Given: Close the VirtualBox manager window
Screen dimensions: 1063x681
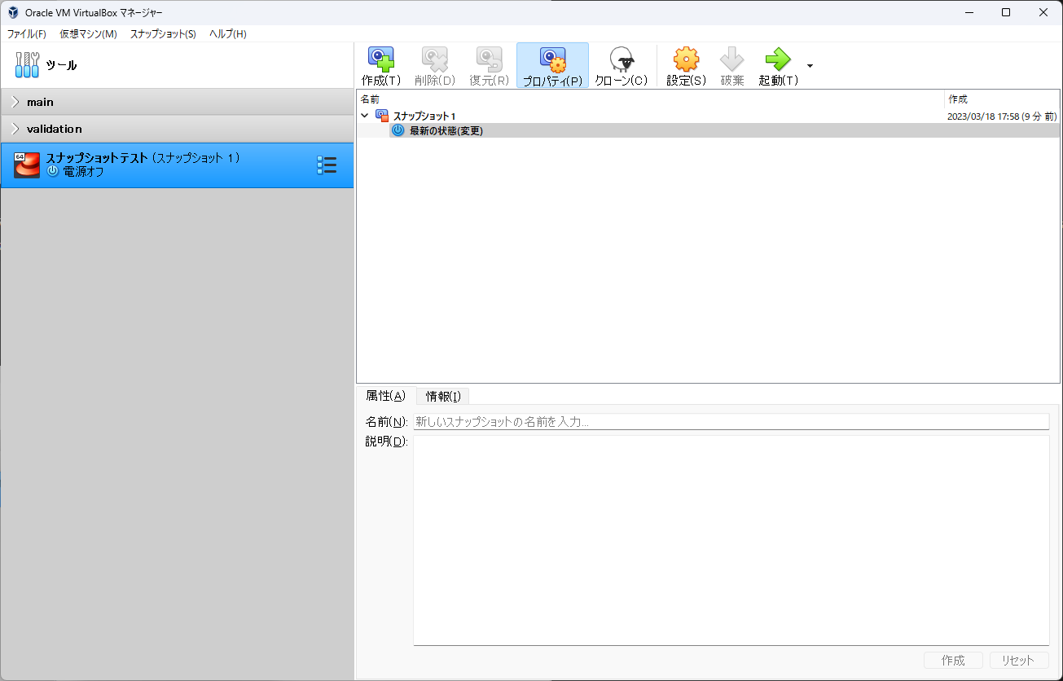Looking at the screenshot, I should (x=1043, y=12).
